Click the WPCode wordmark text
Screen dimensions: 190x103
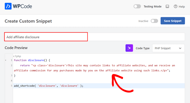[22, 6]
